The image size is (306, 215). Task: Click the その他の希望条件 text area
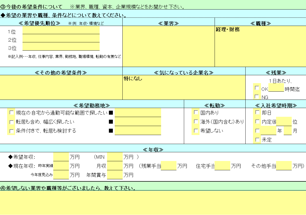61,87
